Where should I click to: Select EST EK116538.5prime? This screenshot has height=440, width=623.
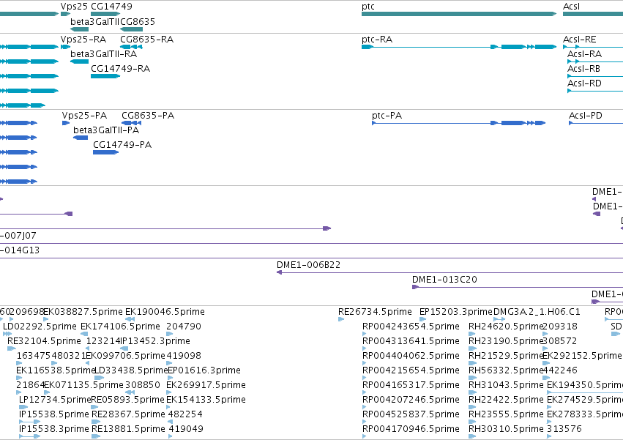(56, 371)
